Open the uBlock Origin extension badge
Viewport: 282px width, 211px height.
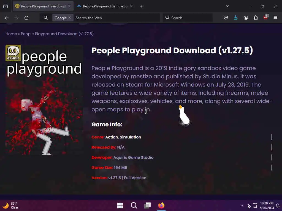pos(266,17)
